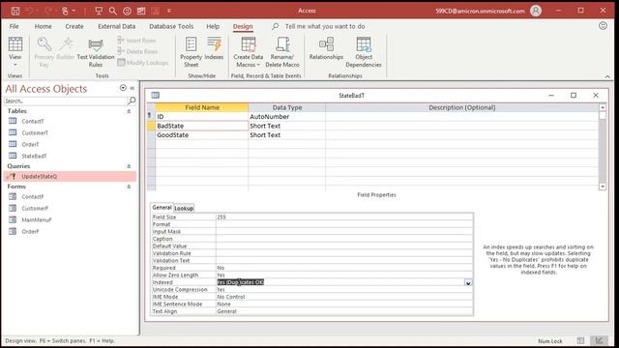Click the Default Value property field
Viewport: 619px width, 348px height.
click(344, 246)
